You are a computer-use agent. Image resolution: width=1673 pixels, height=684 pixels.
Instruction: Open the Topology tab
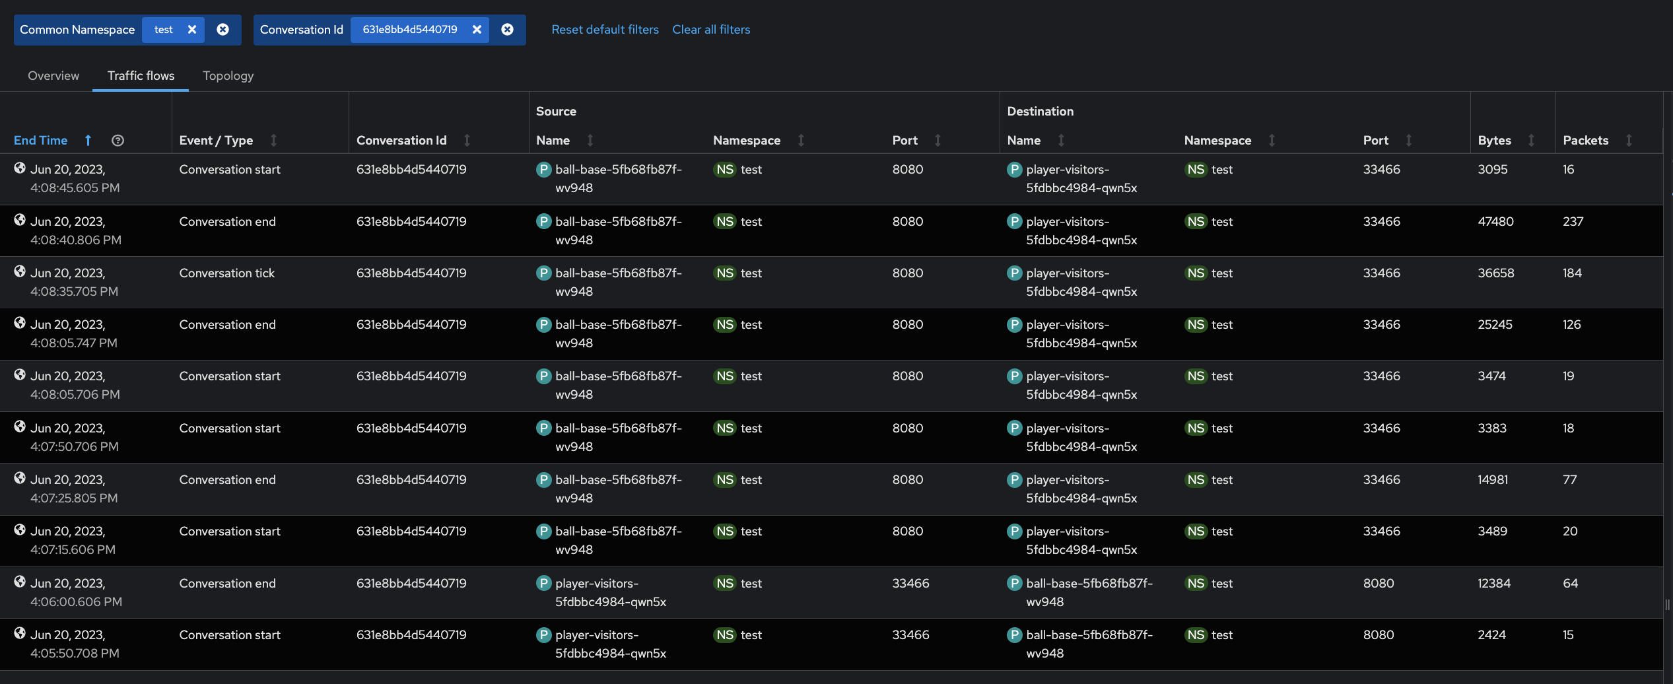coord(228,76)
